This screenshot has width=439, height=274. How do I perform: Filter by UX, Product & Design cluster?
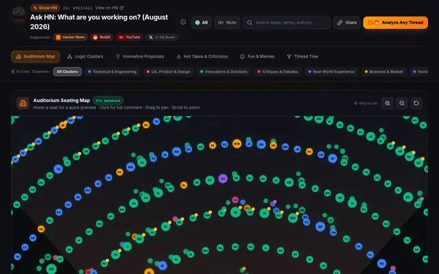[168, 71]
